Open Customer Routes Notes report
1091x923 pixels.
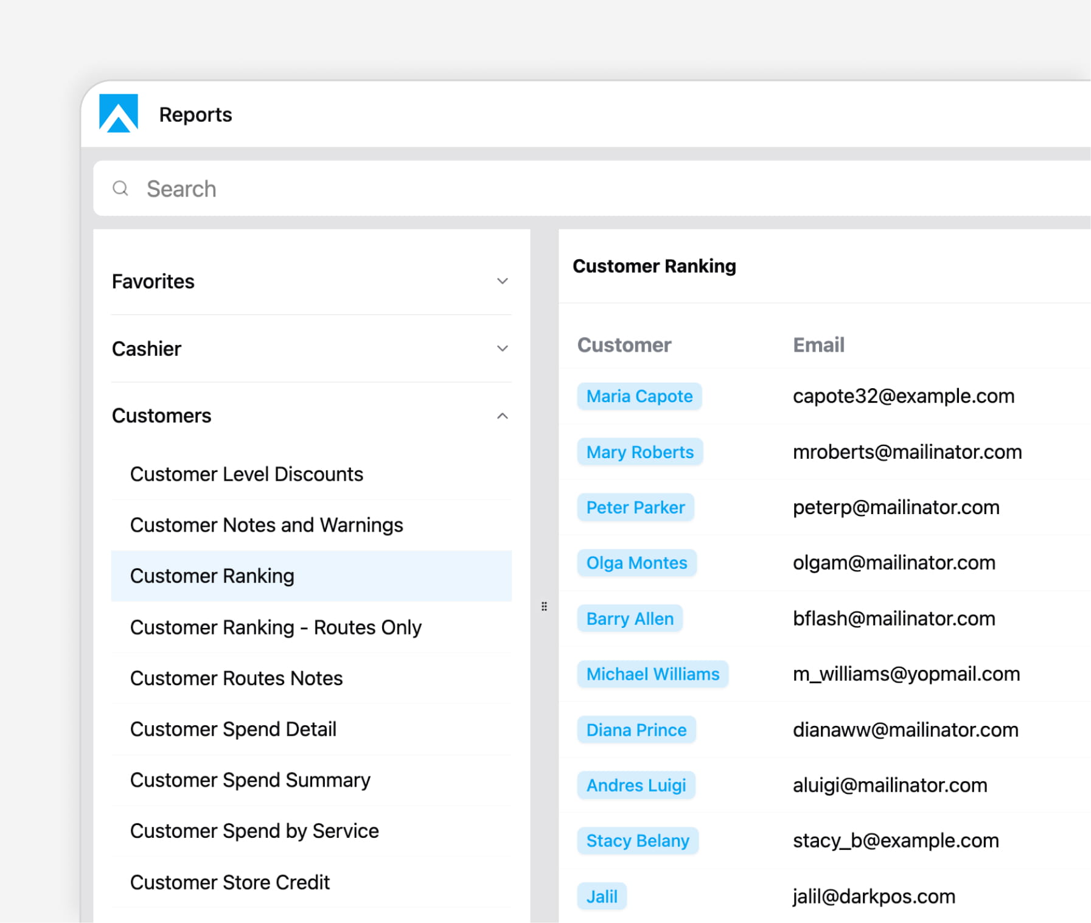pos(312,678)
